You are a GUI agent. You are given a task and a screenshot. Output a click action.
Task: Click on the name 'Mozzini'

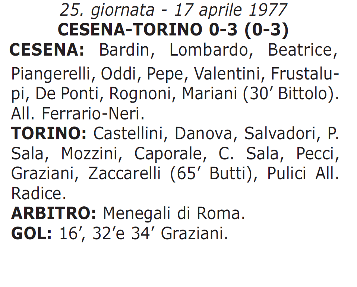[89, 153]
